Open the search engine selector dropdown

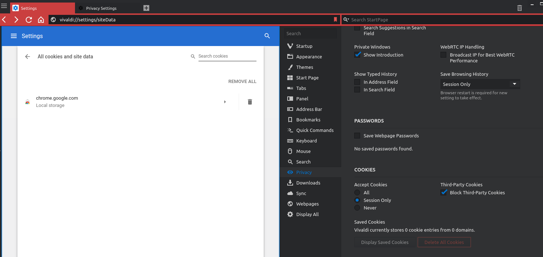pyautogui.click(x=346, y=20)
